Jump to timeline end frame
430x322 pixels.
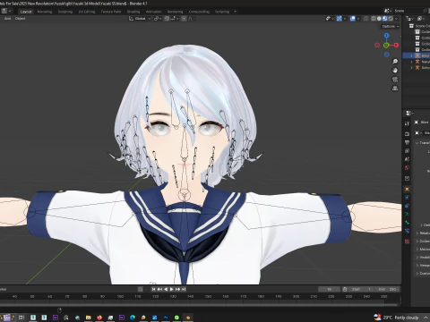point(184,289)
